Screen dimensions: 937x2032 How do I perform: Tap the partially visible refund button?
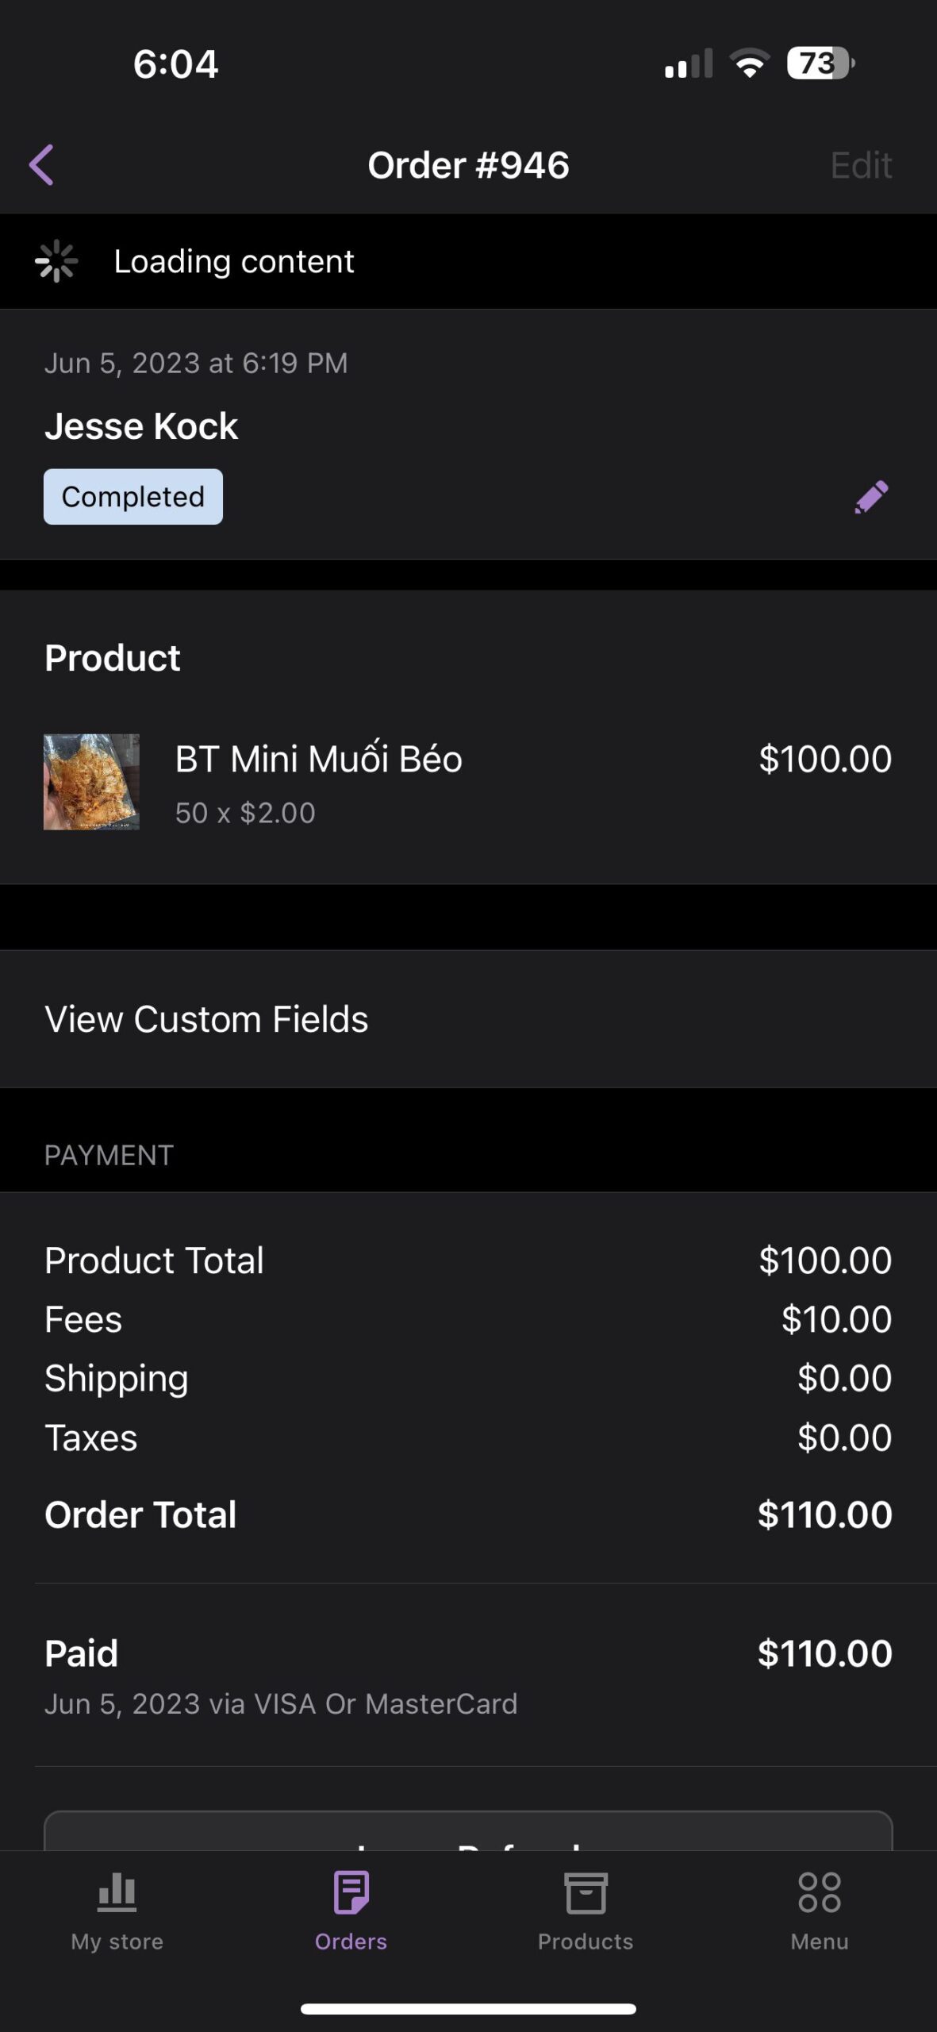click(468, 1834)
